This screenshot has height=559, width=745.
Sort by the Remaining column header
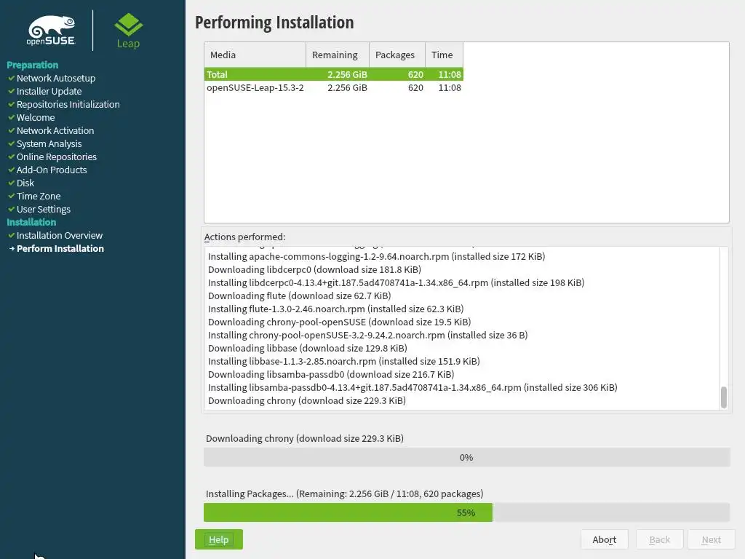pyautogui.click(x=338, y=55)
